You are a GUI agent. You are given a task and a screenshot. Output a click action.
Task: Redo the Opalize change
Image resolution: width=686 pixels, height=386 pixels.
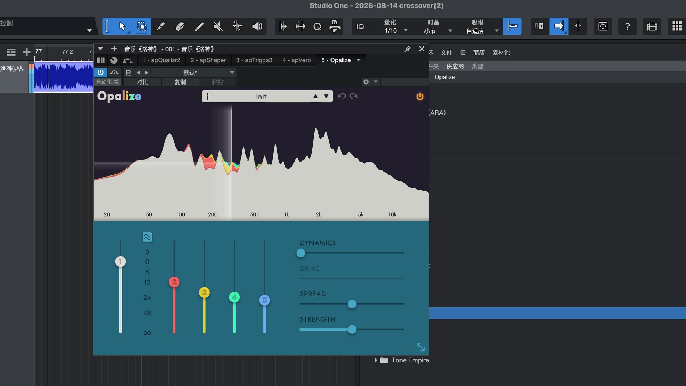tap(354, 96)
